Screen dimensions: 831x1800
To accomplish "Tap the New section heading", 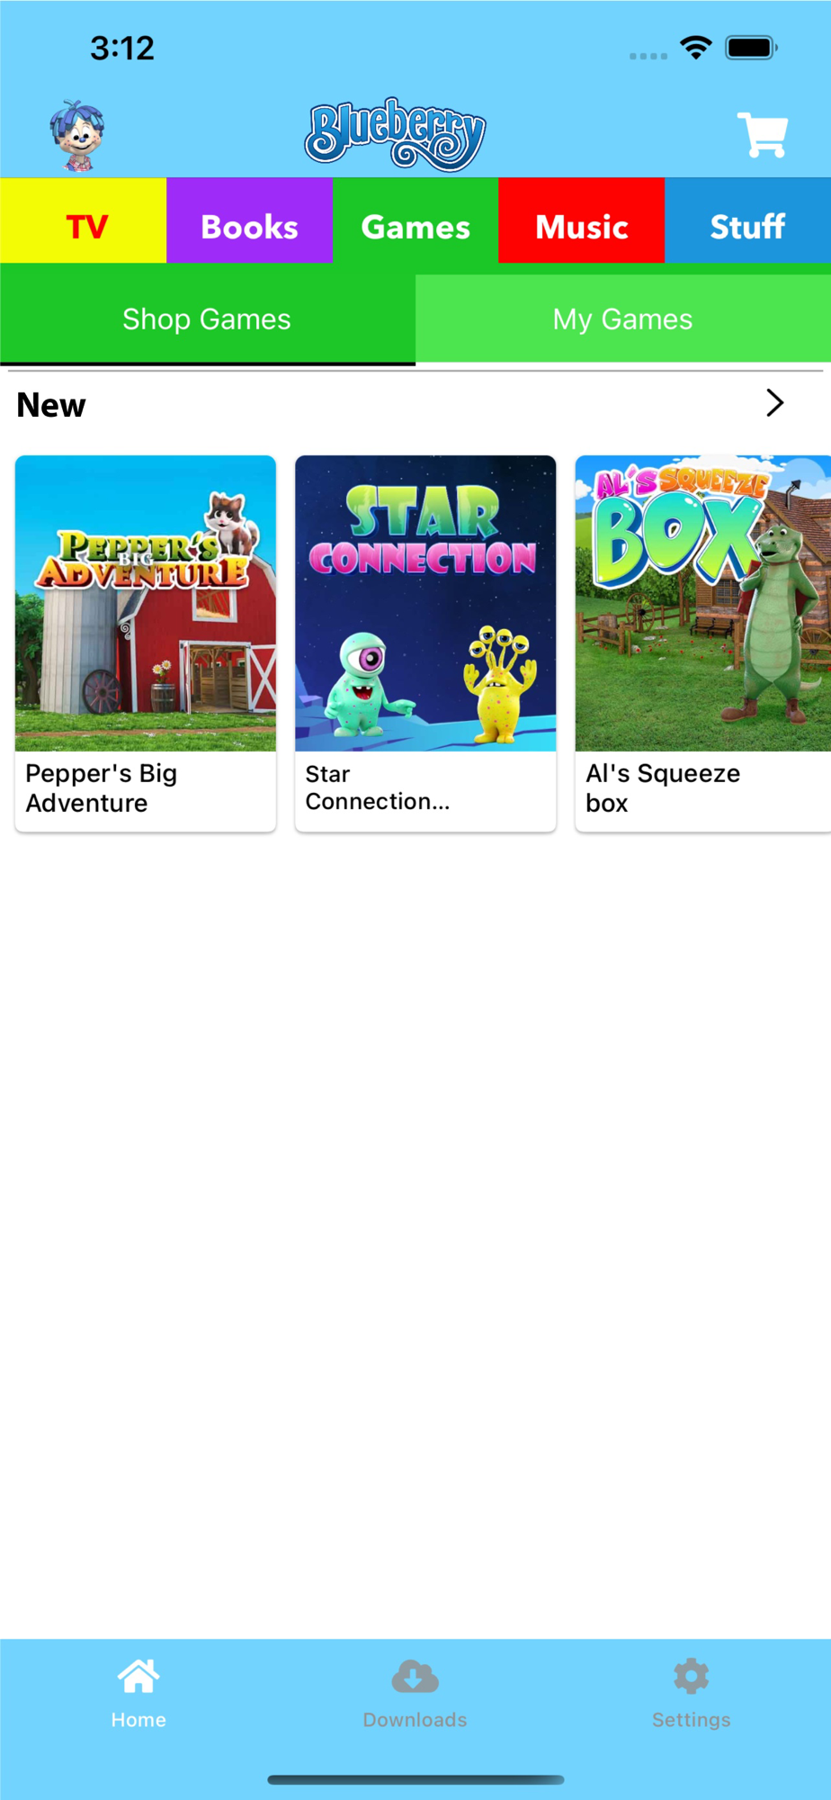I will (51, 405).
